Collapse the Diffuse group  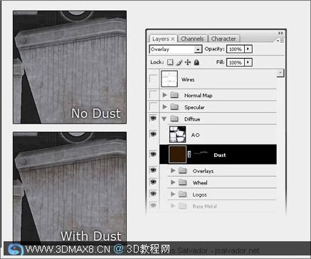pos(164,119)
